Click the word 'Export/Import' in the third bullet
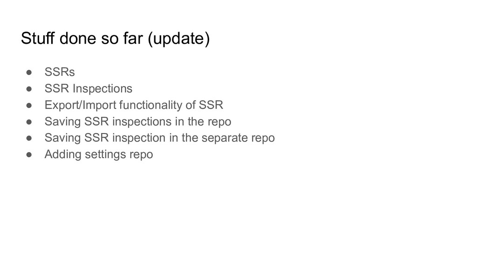 80,105
